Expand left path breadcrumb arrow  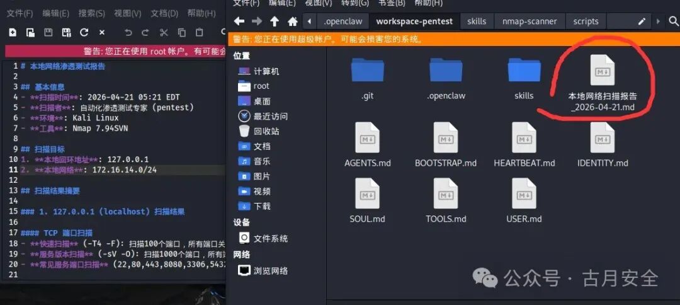[x=309, y=21]
